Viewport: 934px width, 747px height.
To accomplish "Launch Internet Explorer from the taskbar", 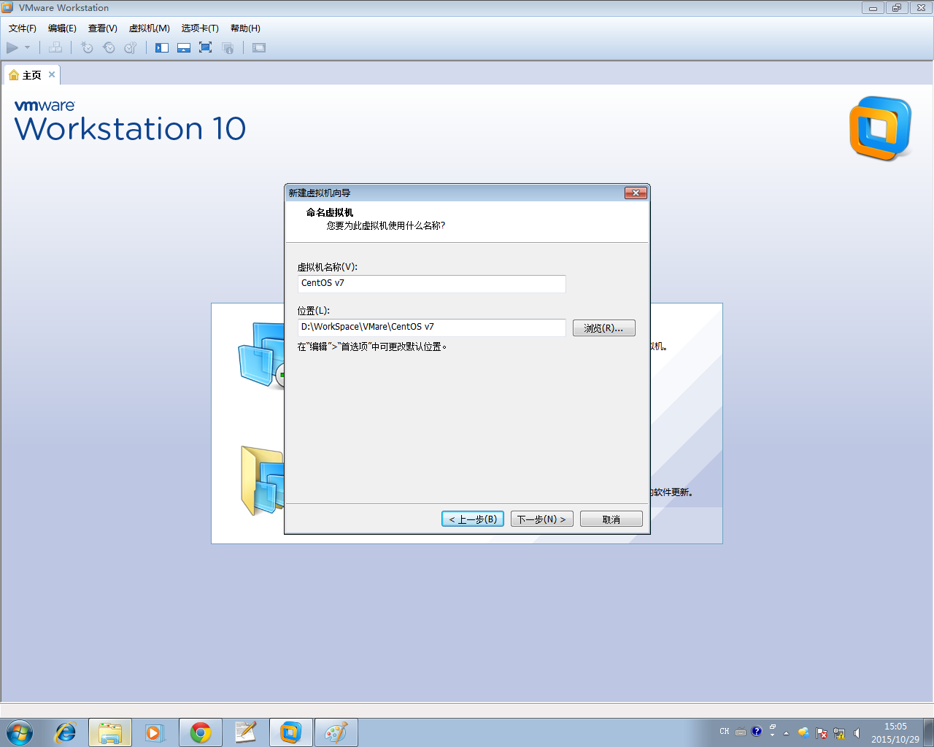I will (x=66, y=732).
